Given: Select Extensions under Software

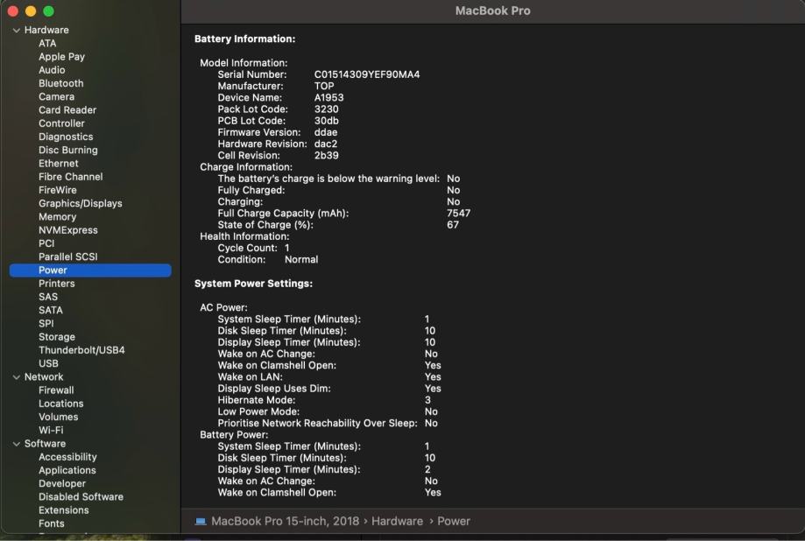Looking at the screenshot, I should tap(64, 510).
